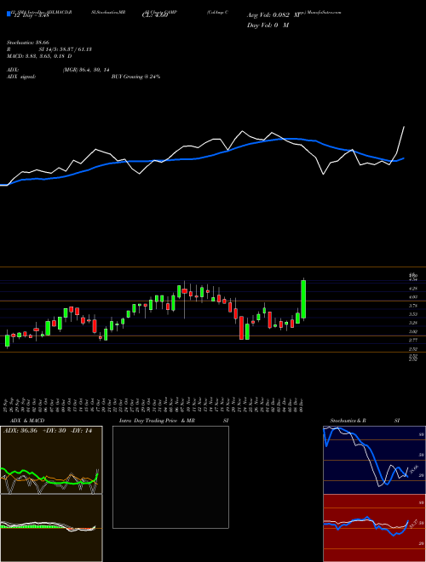This screenshot has width=426, height=562.
Task: Click the ADX line chart sub-panel
Action: point(51,460)
